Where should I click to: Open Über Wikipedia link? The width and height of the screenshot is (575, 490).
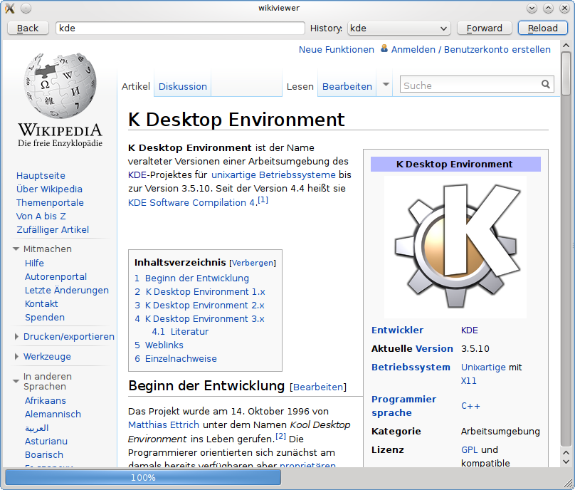(x=49, y=189)
